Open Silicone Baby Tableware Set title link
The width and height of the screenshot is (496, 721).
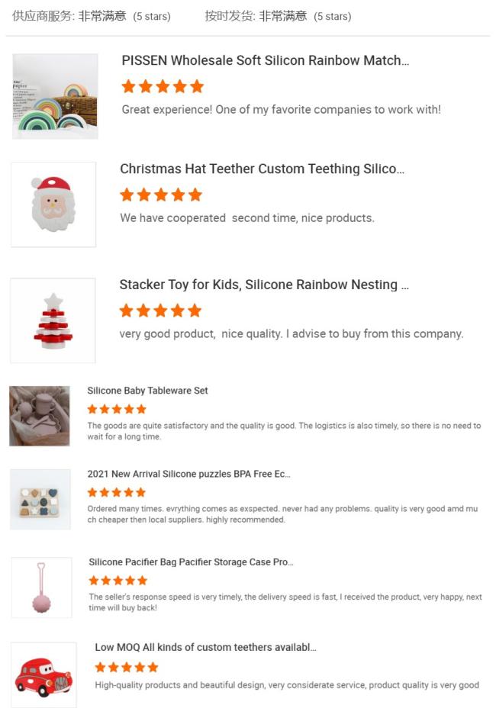coord(147,391)
